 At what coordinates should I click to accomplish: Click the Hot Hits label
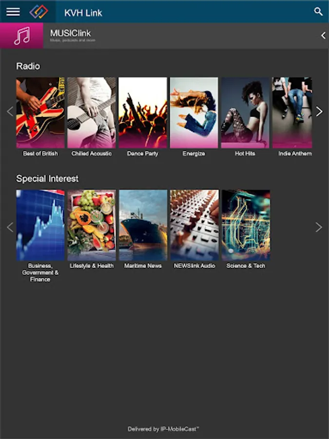245,154
